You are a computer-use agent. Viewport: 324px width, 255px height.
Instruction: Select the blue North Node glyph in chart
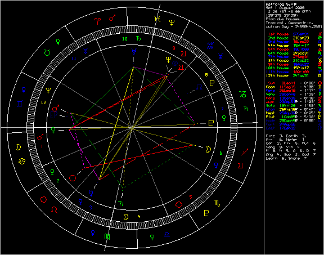pos(199,87)
